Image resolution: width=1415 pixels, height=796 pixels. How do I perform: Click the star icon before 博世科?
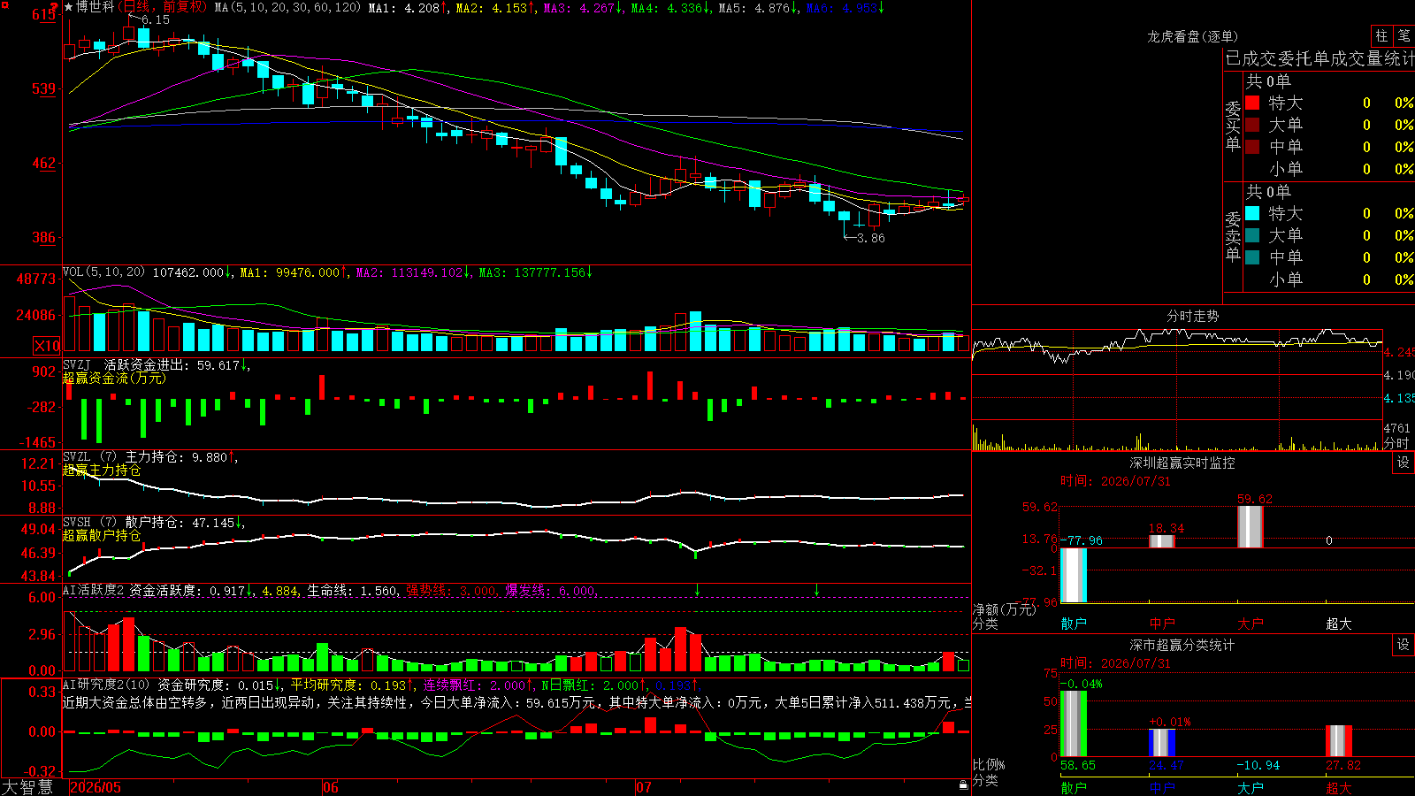[x=69, y=7]
